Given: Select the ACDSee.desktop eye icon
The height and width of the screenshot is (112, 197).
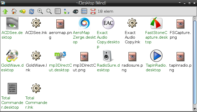Looking at the screenshot, I should click(12, 23).
